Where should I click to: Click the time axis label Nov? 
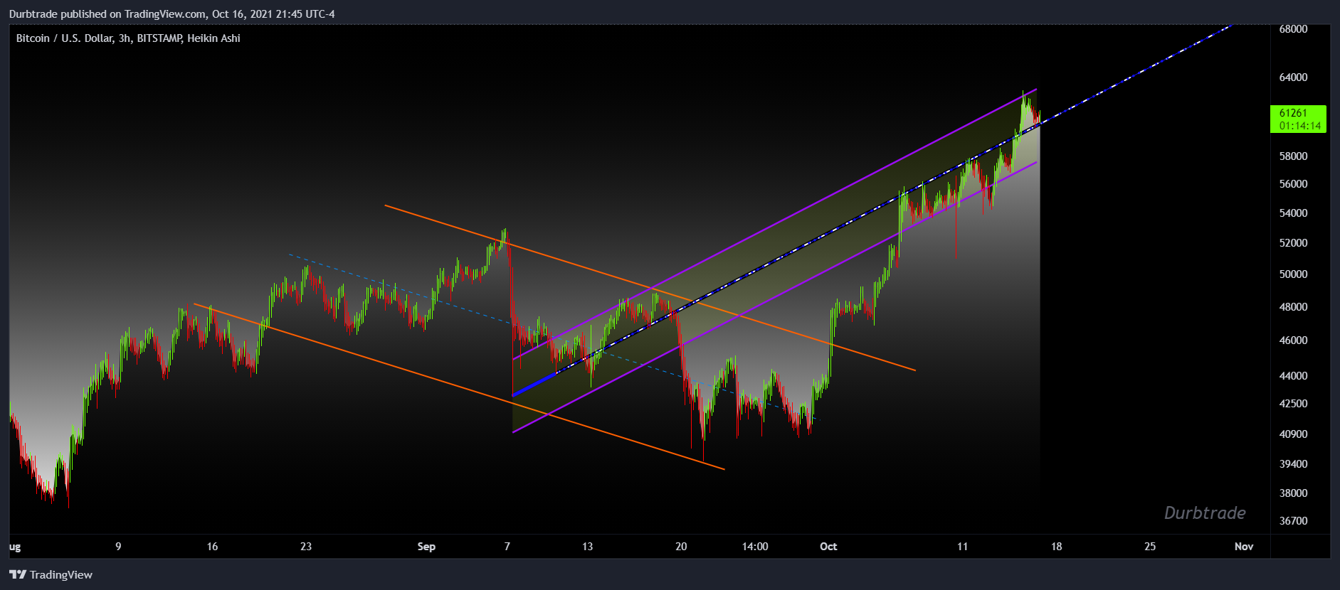(x=1244, y=547)
